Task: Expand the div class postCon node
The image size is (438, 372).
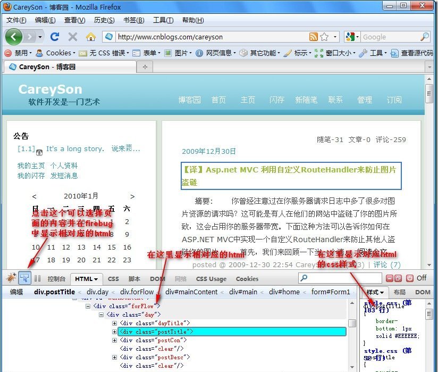Action: (x=114, y=341)
